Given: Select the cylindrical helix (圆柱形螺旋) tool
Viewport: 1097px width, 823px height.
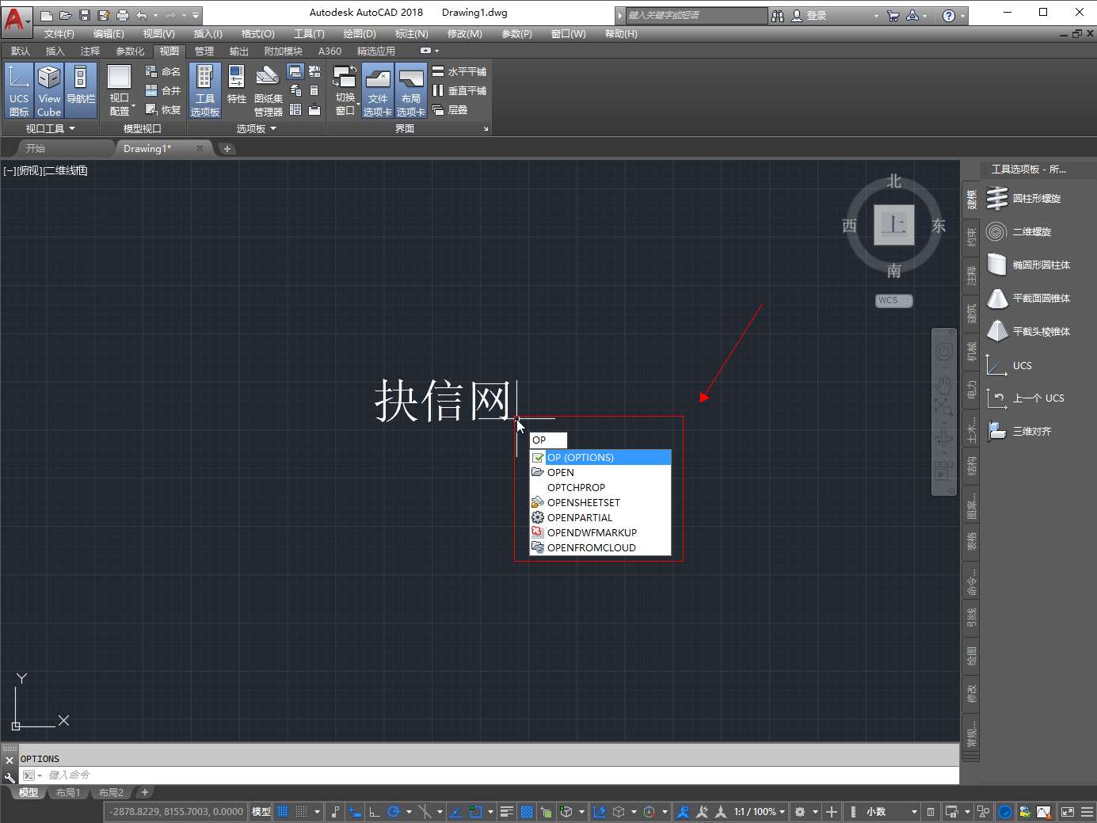Looking at the screenshot, I should (1036, 199).
